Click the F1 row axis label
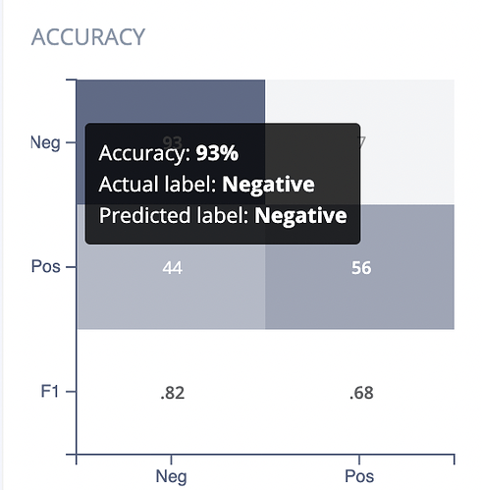482x490 pixels. click(50, 391)
